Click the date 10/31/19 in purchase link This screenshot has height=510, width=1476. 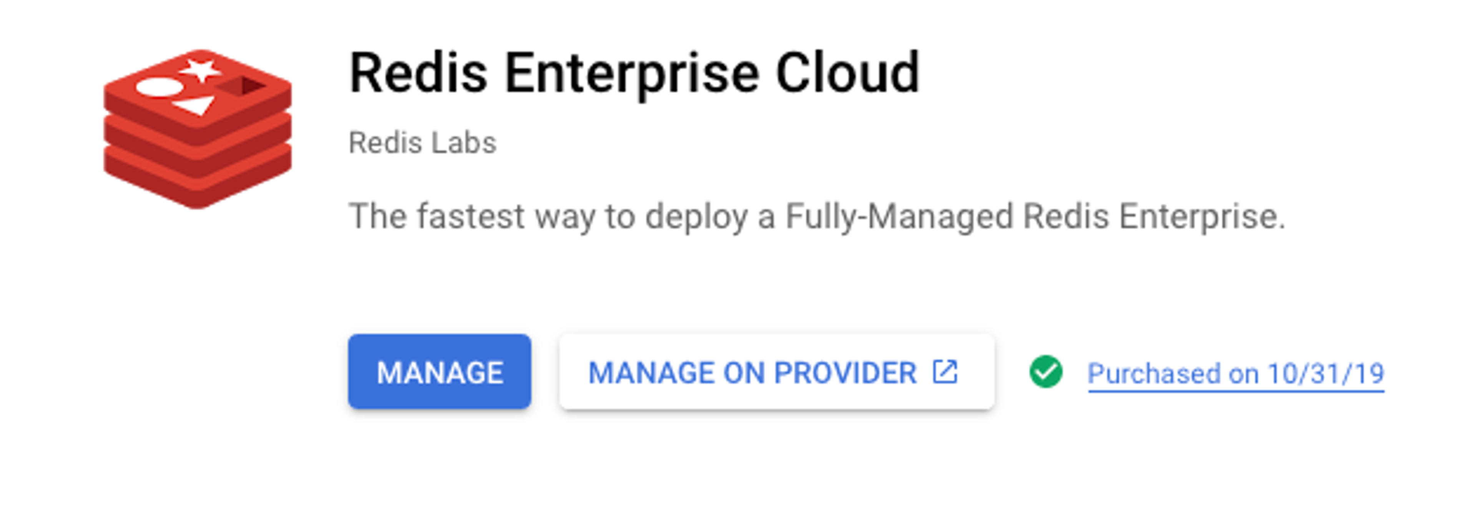1326,374
